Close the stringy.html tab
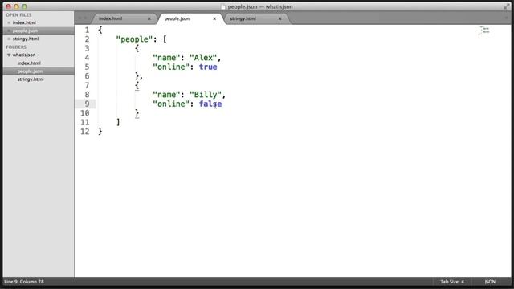514x289 pixels. coord(279,18)
